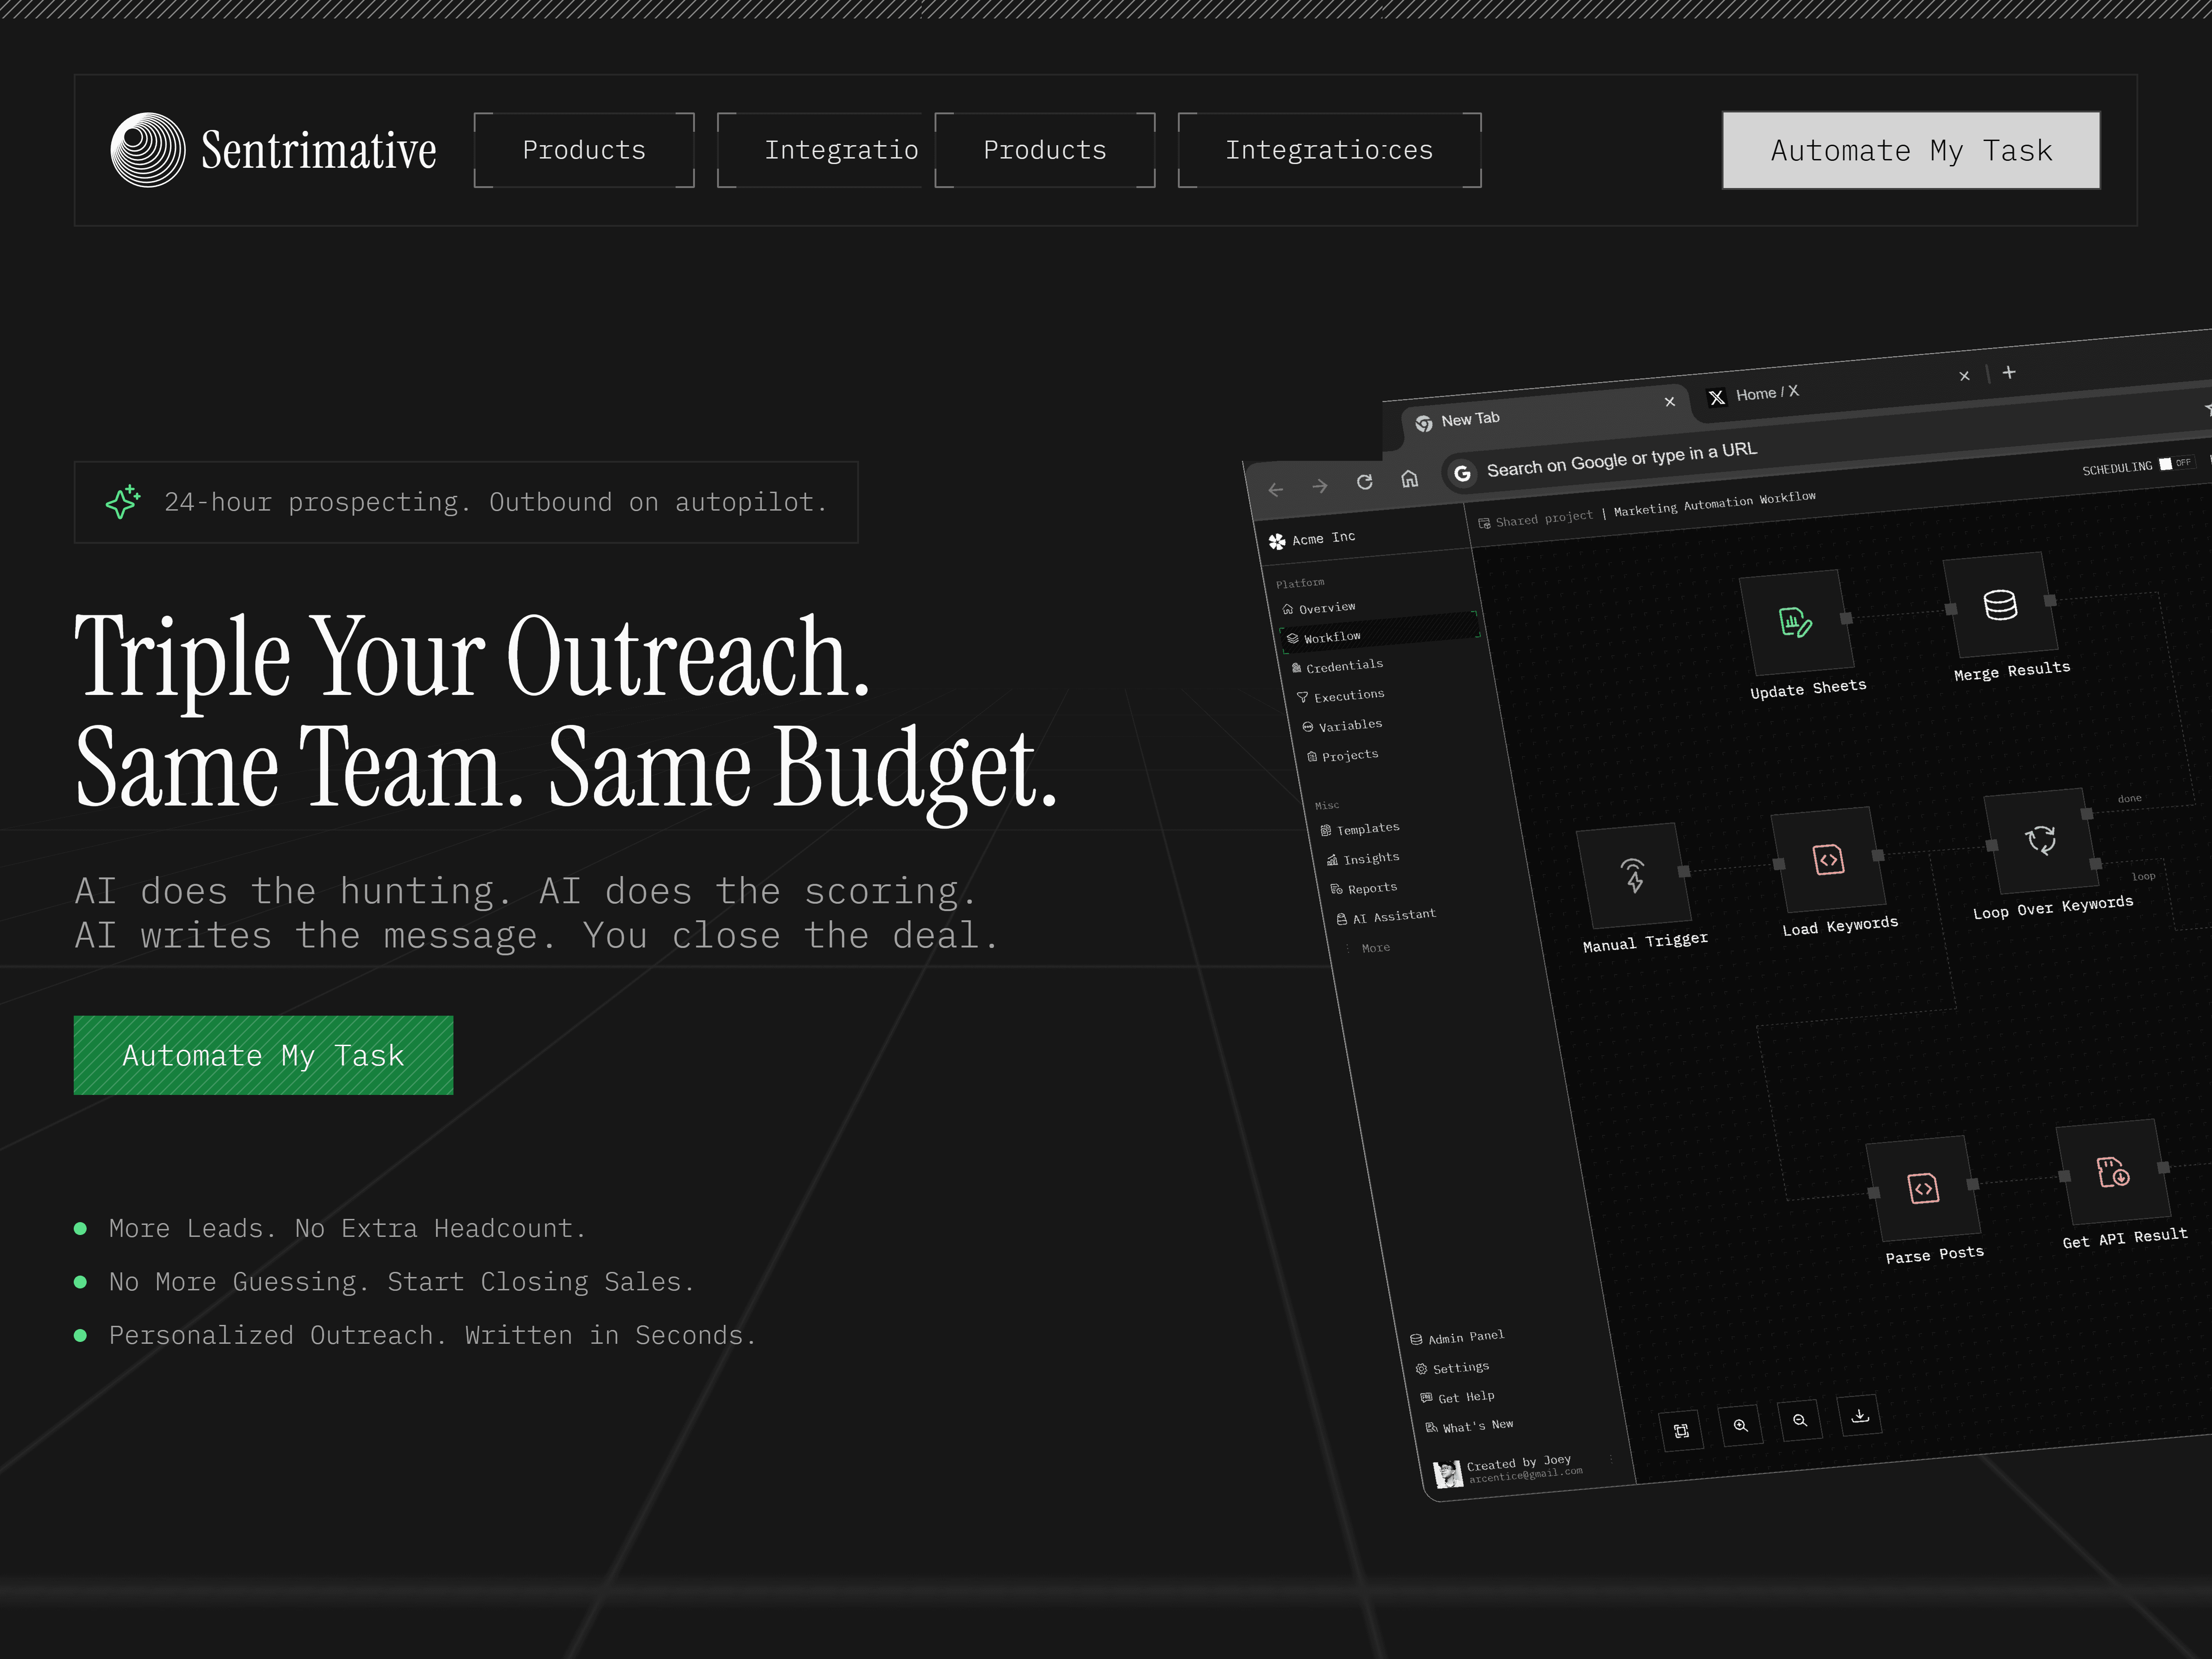Click the Loop Over Keywords node icon

[x=2040, y=840]
